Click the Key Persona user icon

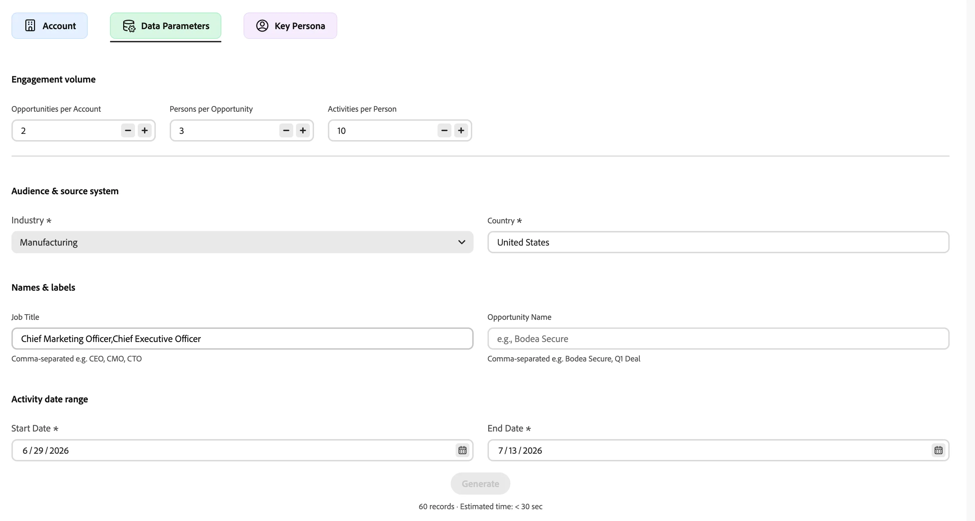click(x=262, y=26)
